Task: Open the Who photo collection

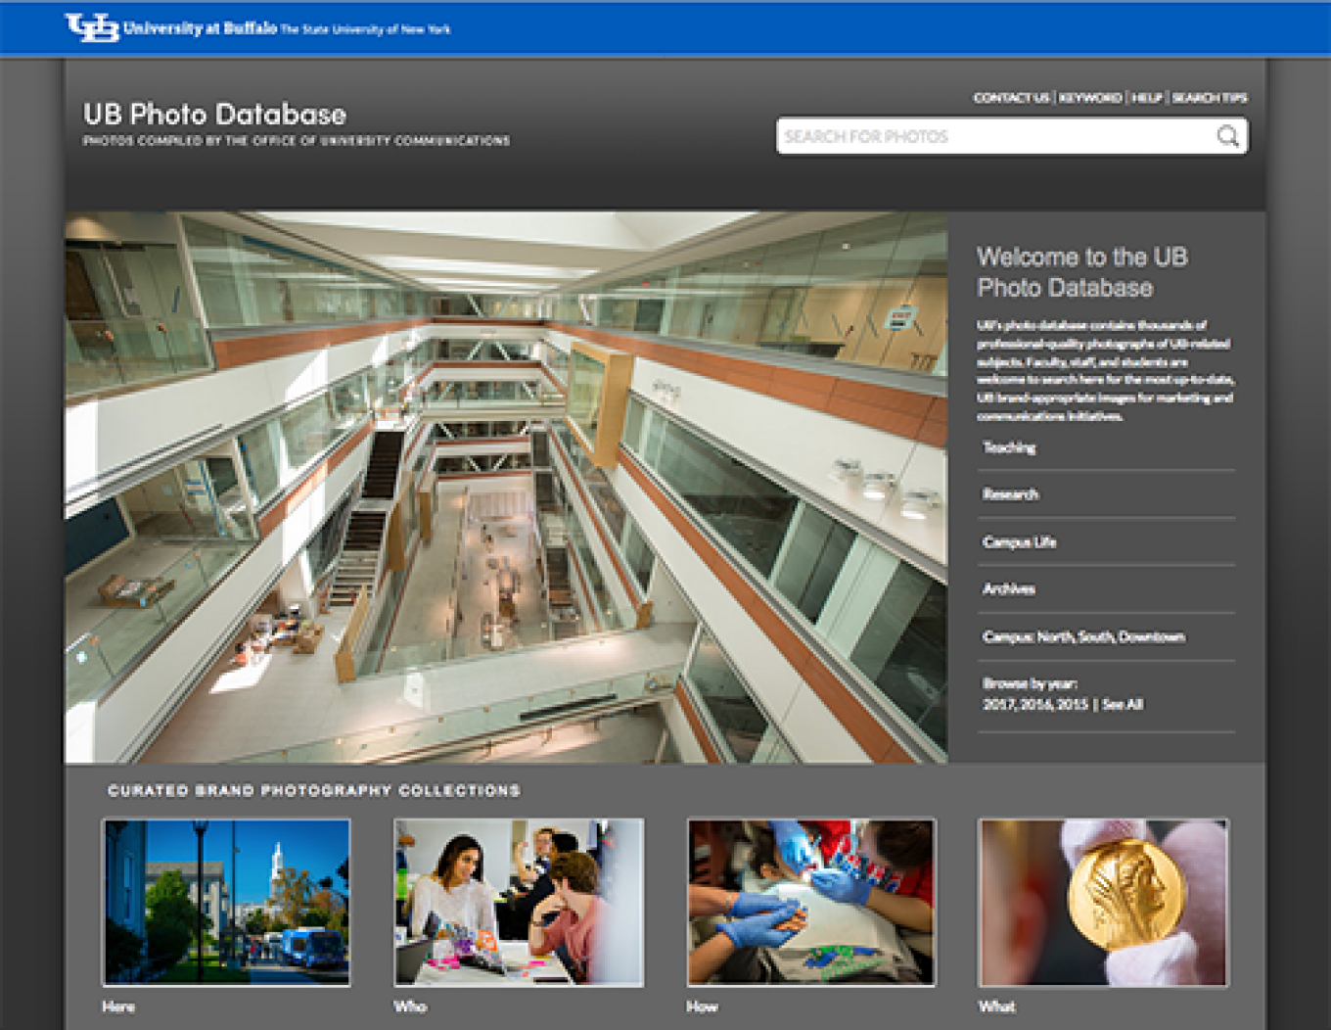Action: click(x=519, y=903)
